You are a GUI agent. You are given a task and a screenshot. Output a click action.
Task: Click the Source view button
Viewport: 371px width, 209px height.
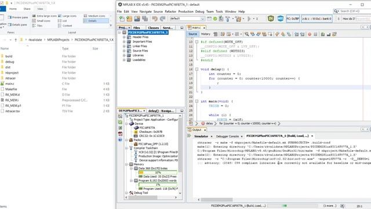192,34
